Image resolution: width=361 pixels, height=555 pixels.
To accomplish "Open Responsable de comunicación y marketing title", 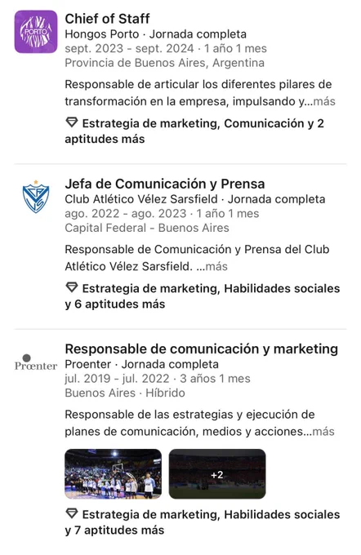I will pos(201,349).
